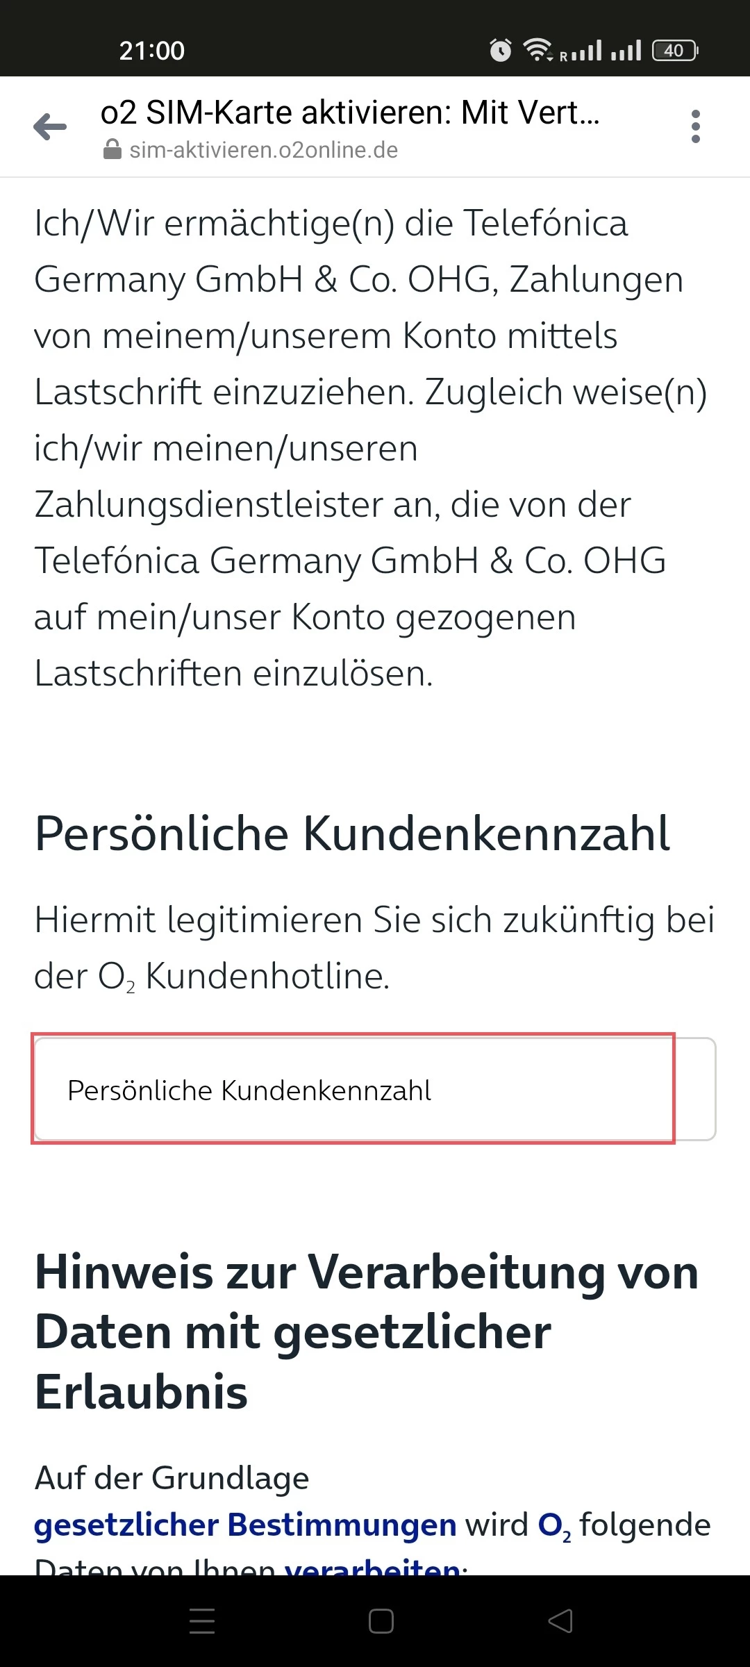Open the gesetzlicher Bestimmungen link
This screenshot has height=1667, width=750.
click(x=245, y=1525)
